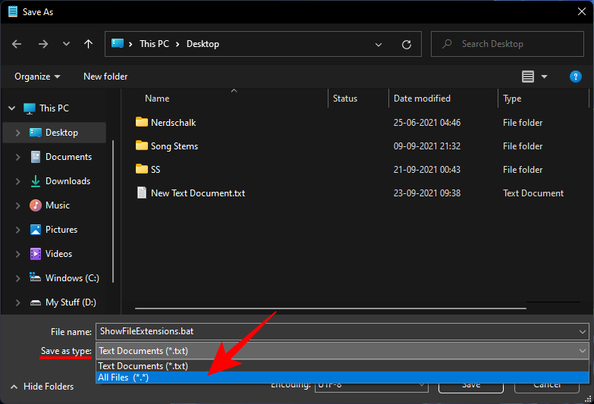The height and width of the screenshot is (404, 594).
Task: Select Pictures in navigation pane
Action: [61, 230]
